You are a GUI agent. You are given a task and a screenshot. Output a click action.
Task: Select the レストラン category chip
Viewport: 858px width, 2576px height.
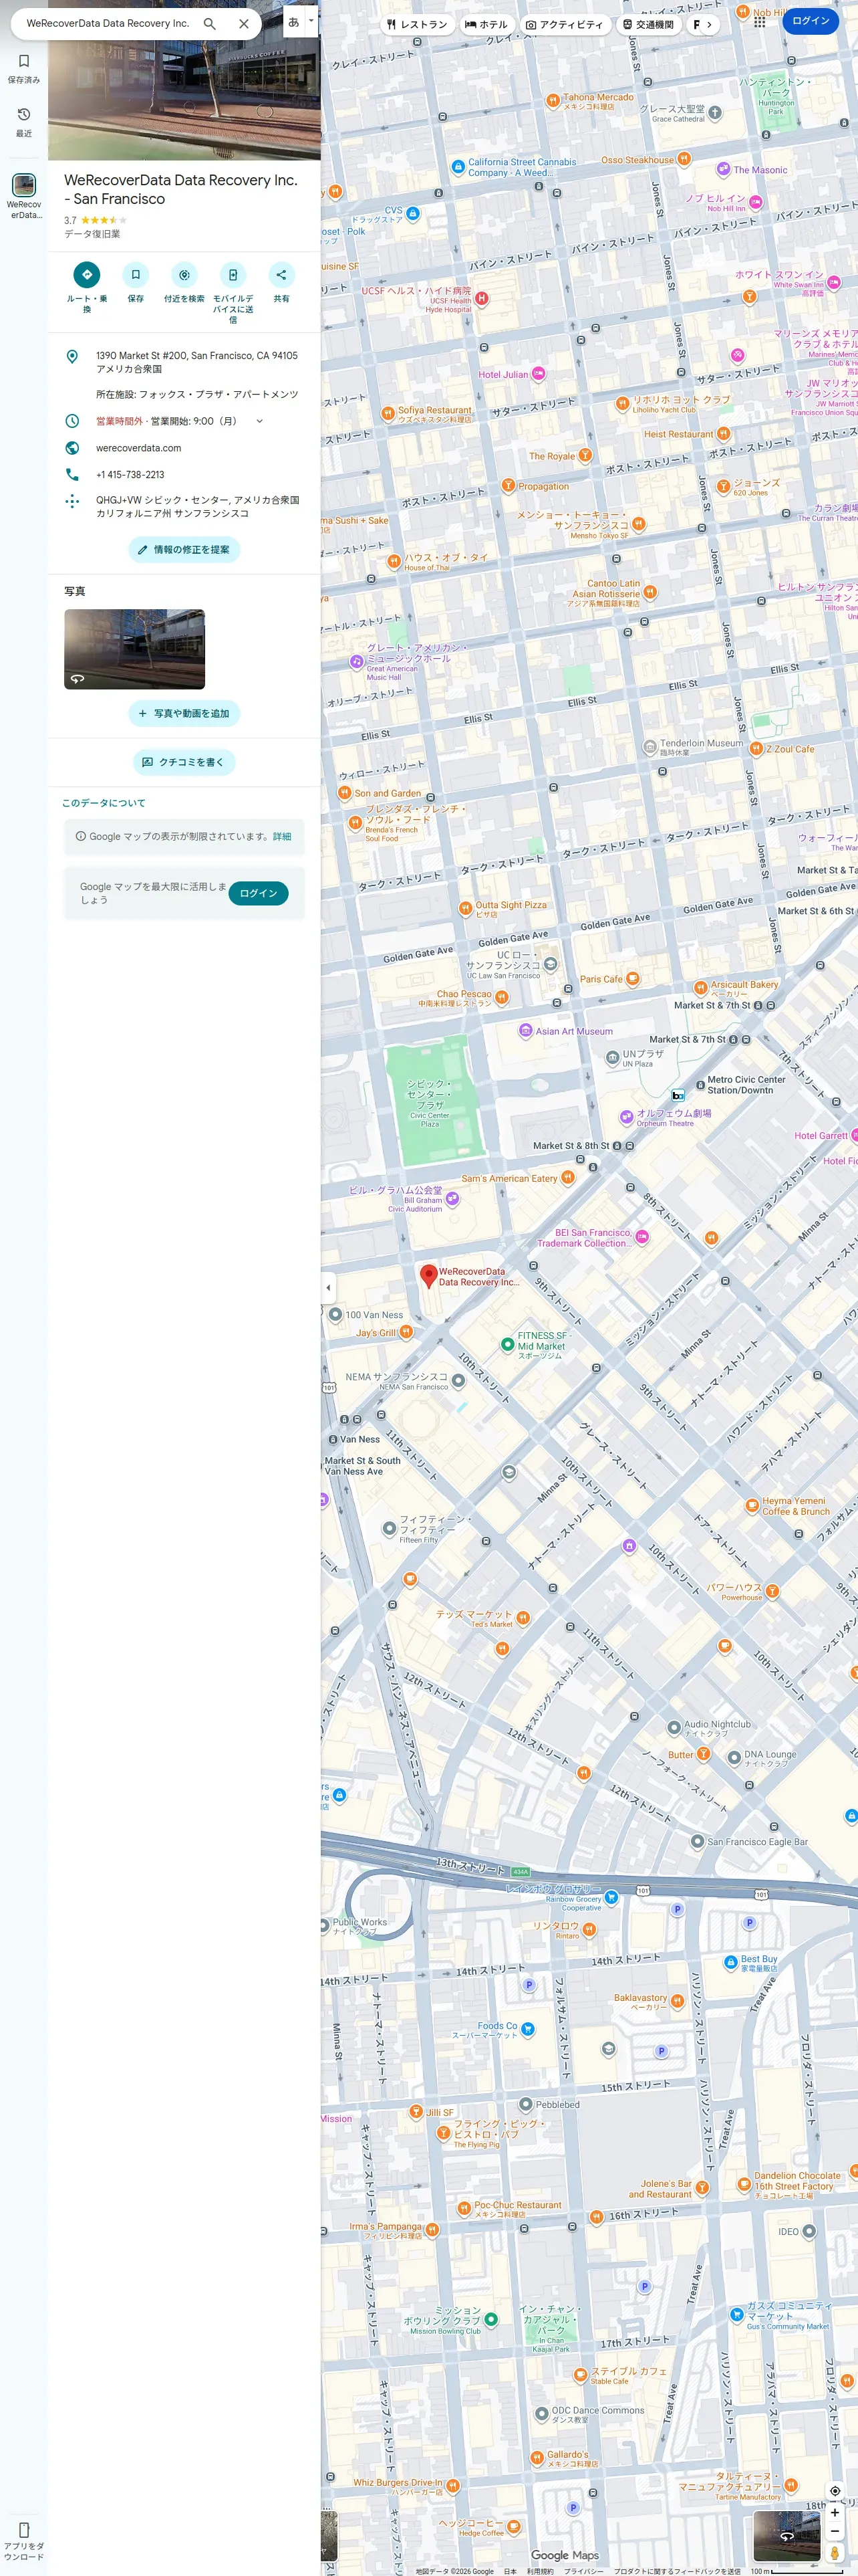point(416,24)
